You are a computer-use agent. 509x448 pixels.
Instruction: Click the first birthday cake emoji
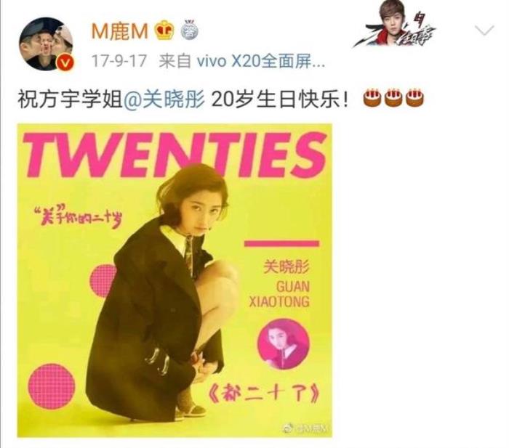coord(372,97)
